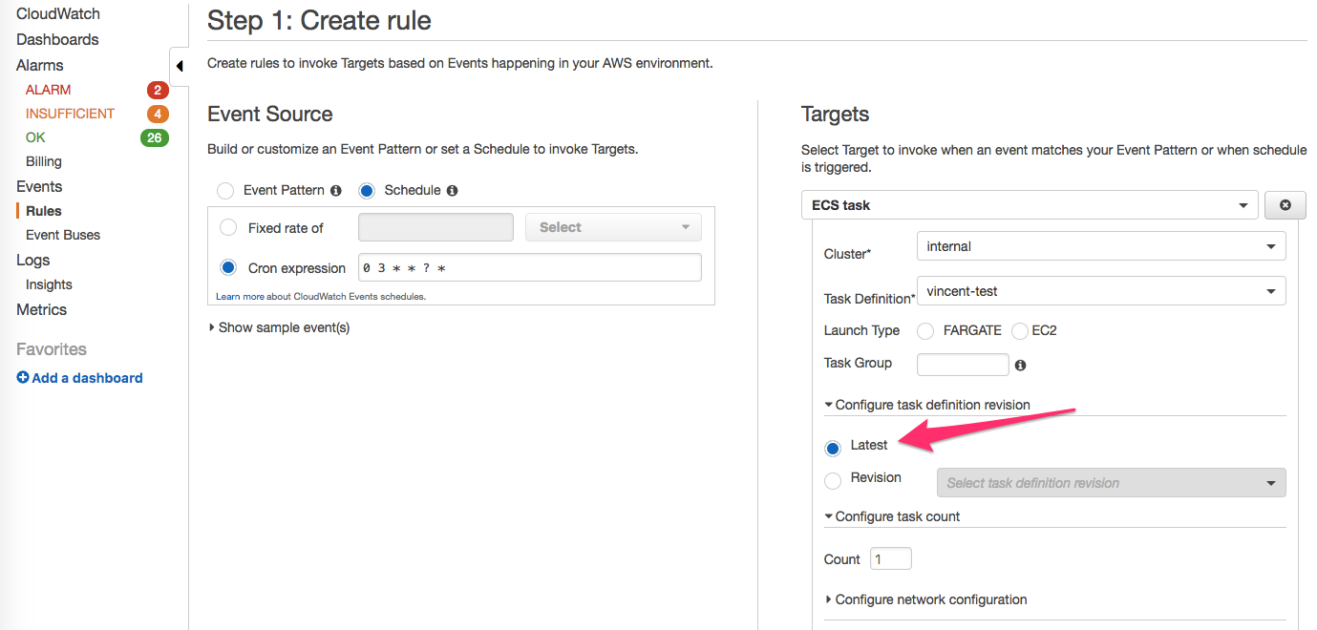Open Event Buses in the sidebar
This screenshot has height=630, width=1317.
click(63, 235)
